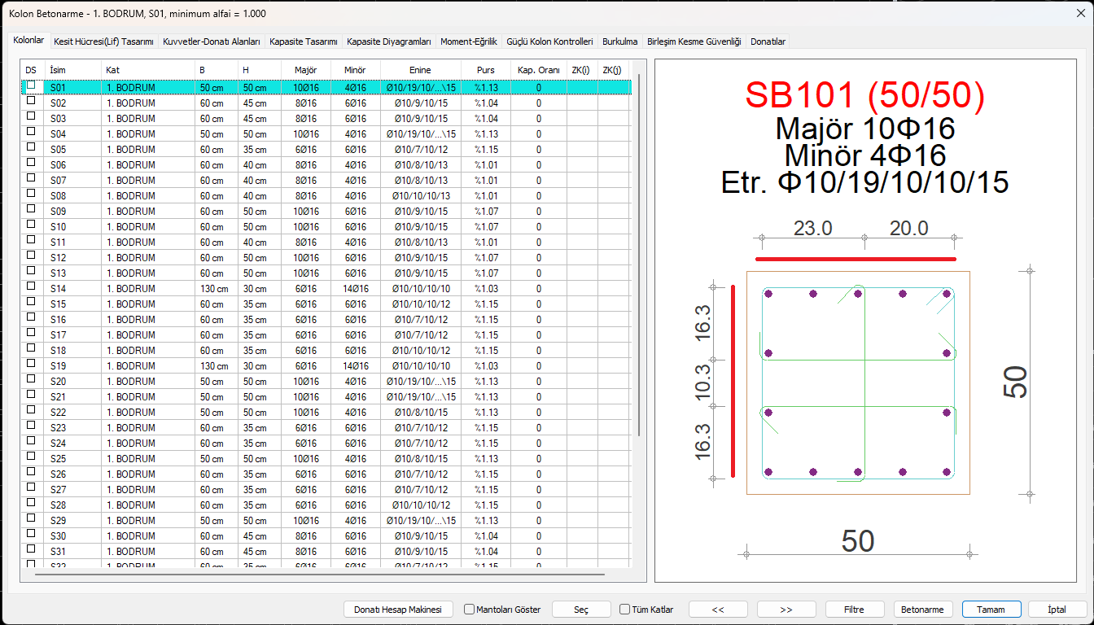Select row S06 in the table
This screenshot has height=625, width=1094.
326,164
